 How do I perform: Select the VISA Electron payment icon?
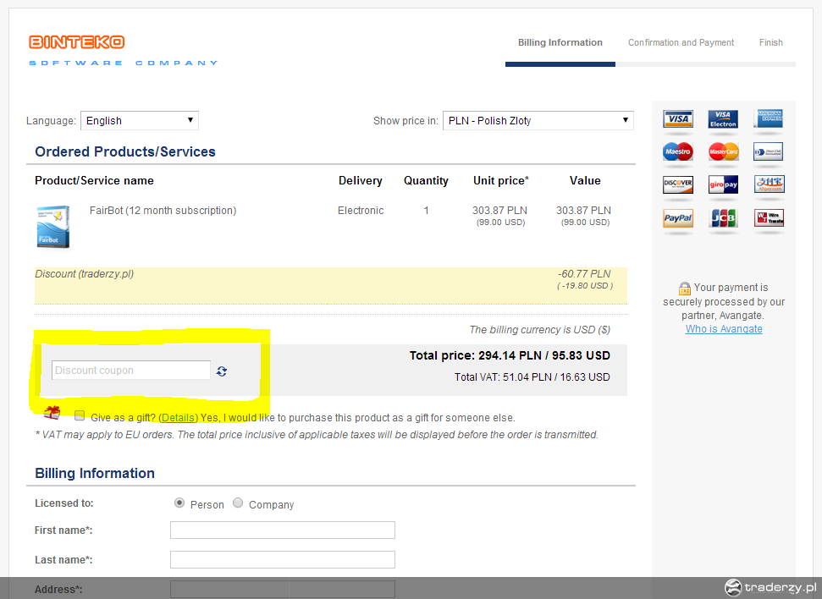pyautogui.click(x=723, y=119)
